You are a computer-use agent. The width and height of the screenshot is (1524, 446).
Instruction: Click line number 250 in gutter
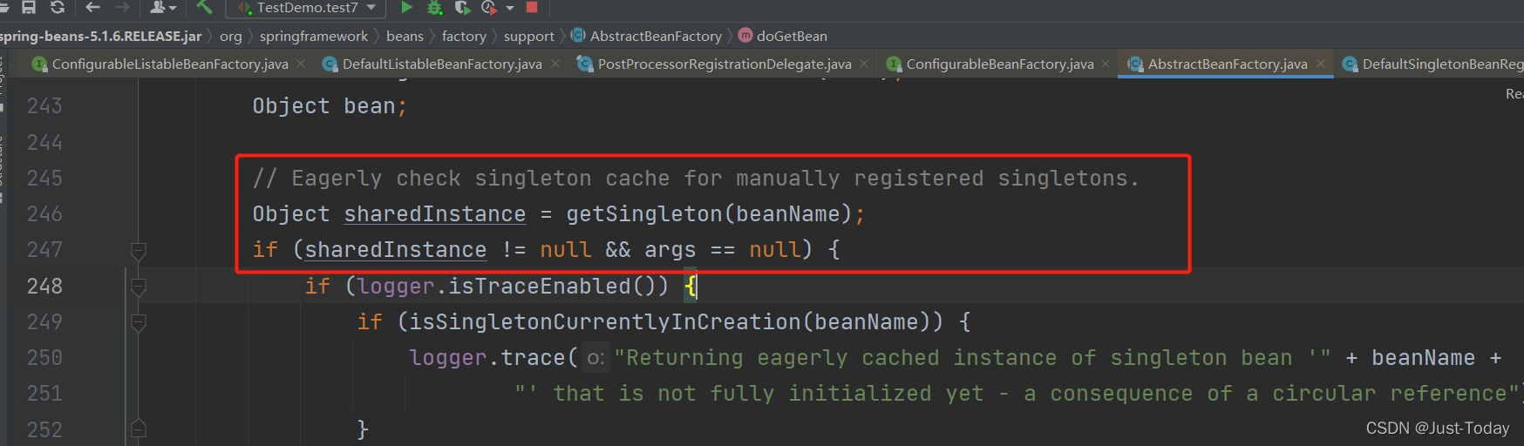44,358
